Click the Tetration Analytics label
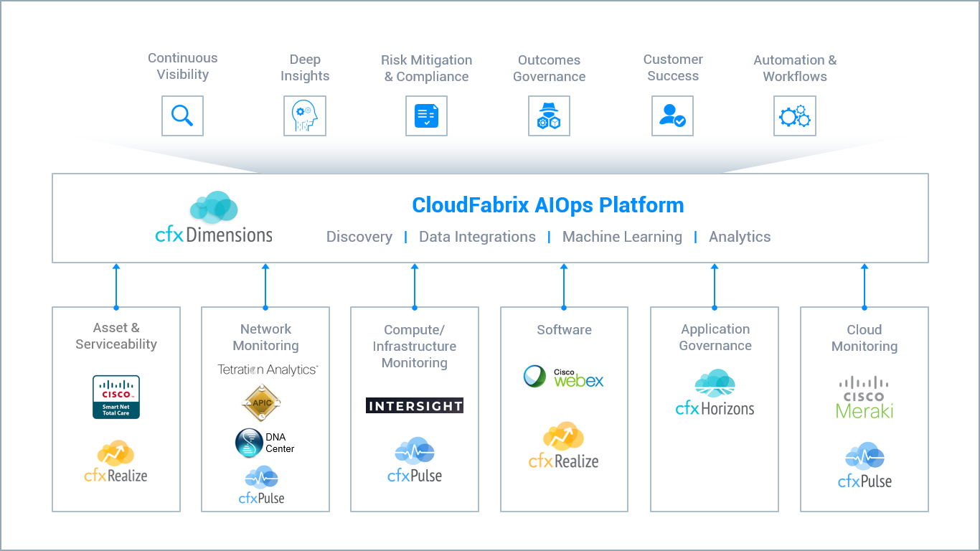This screenshot has height=551, width=980. click(267, 369)
